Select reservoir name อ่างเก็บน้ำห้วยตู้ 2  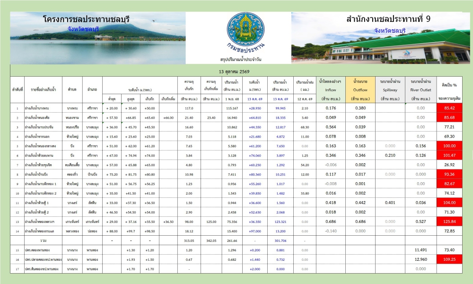pyautogui.click(x=37, y=212)
